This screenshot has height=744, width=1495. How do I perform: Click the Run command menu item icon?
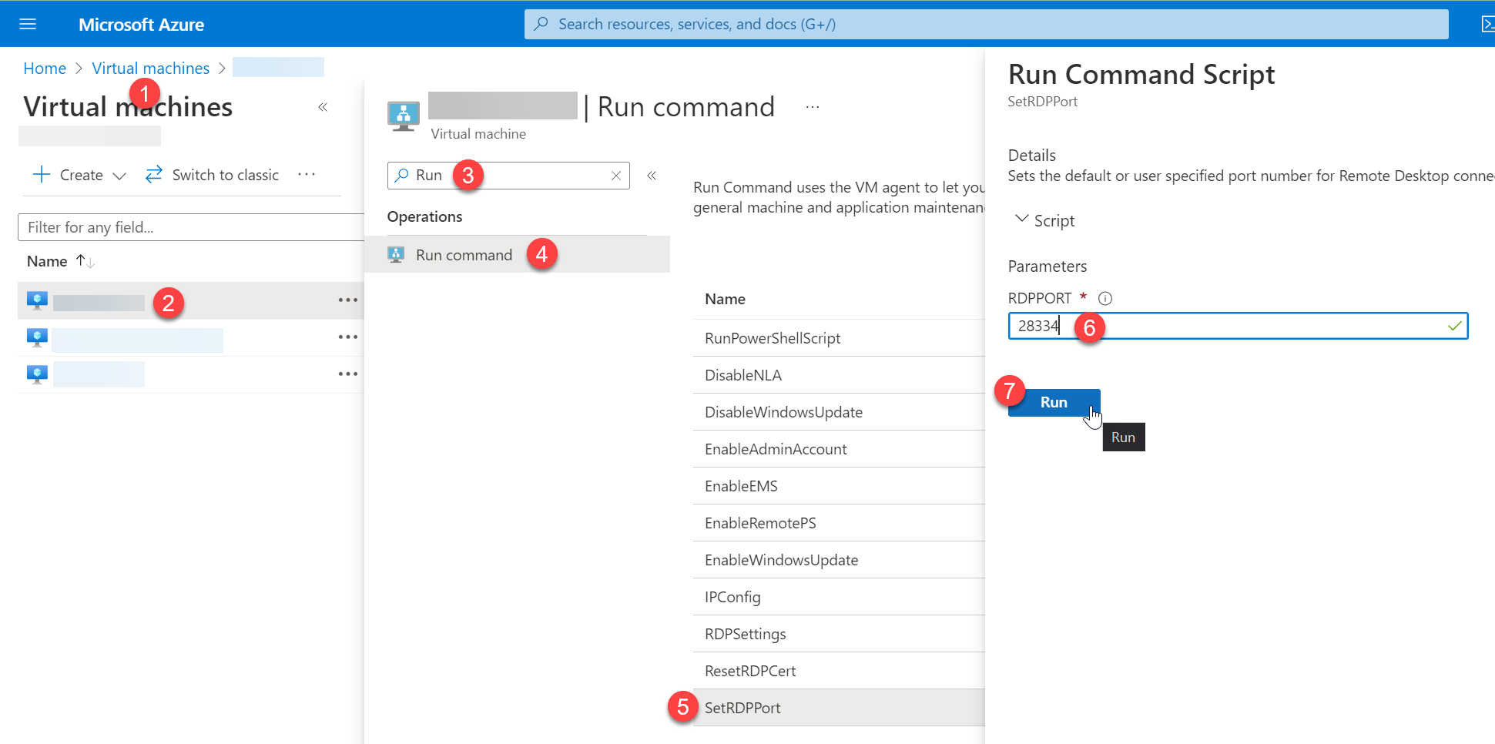pyautogui.click(x=396, y=255)
